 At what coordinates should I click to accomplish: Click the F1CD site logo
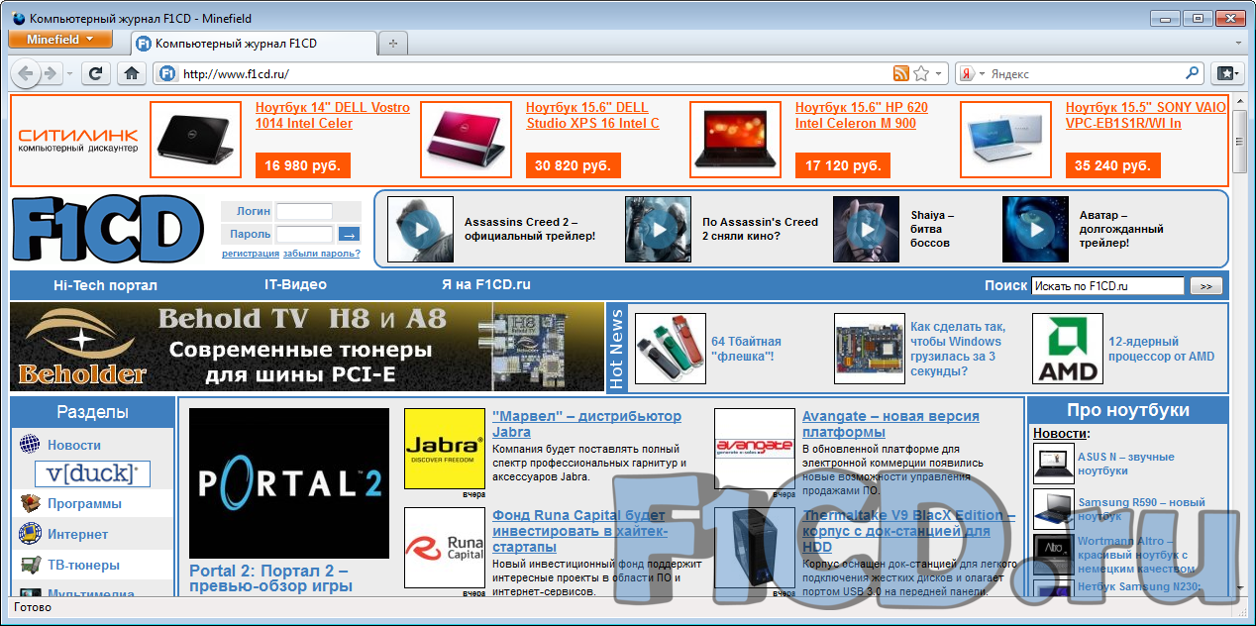109,230
